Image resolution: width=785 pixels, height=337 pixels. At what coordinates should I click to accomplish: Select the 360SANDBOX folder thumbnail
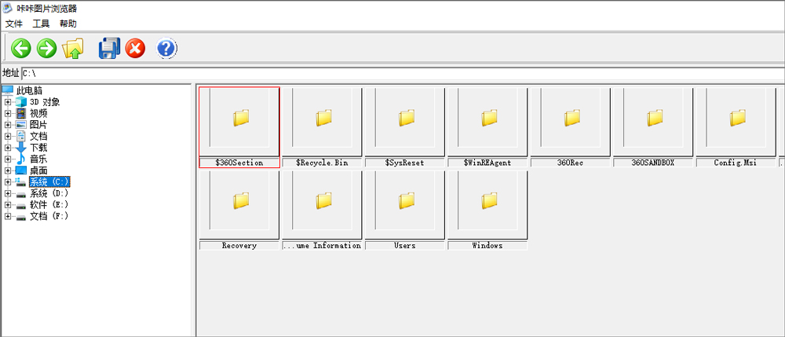(x=653, y=122)
